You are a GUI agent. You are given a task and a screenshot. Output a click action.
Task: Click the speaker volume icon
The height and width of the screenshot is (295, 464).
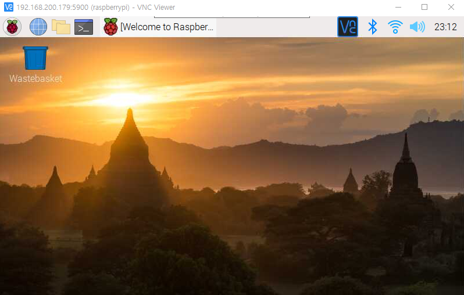tap(417, 27)
